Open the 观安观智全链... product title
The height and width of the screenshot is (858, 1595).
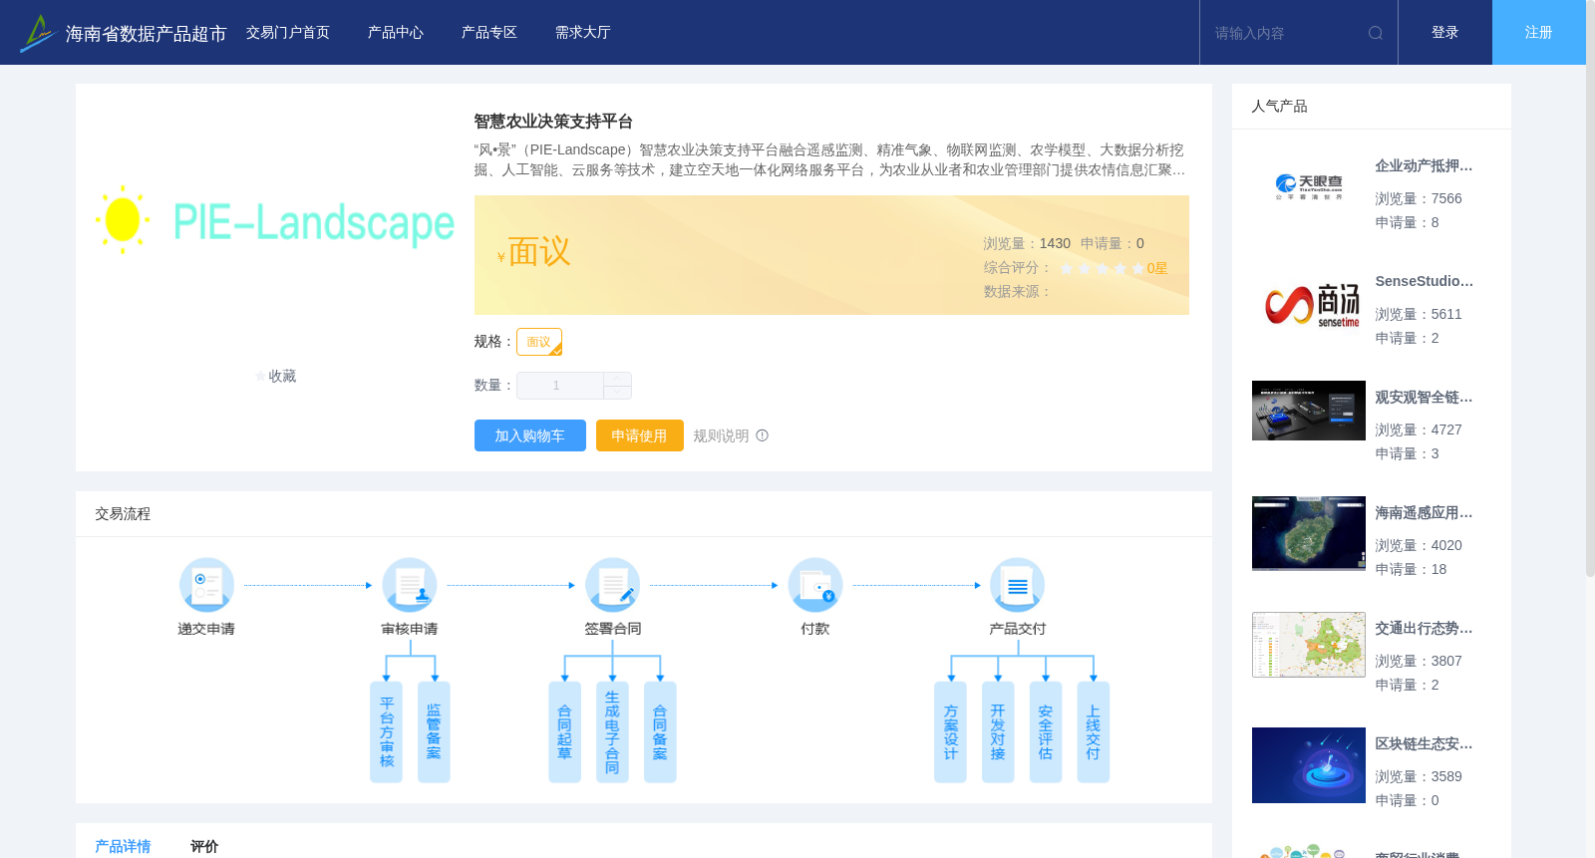[x=1424, y=398]
